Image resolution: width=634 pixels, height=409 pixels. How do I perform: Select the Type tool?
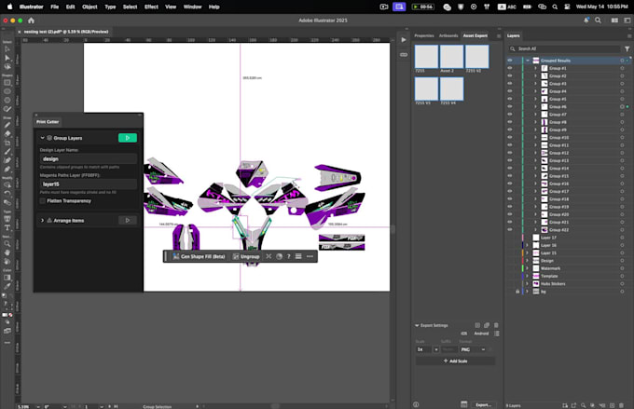coord(7,227)
